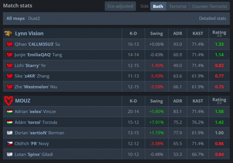The image size is (233, 163).
Task: Click the Lynn Vision team logo
Action: point(8,33)
